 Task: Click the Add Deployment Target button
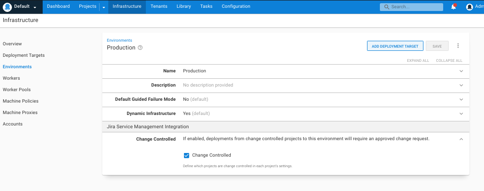395,46
